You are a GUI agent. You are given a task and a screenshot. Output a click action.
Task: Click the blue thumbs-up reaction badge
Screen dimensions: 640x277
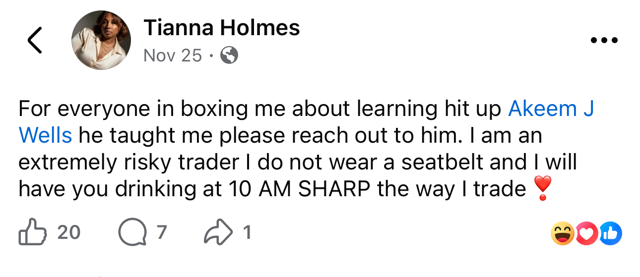pos(610,233)
